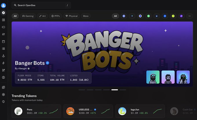The height and width of the screenshot is (120, 197).
Task: Click the legs.fun +68.6% change value
Action: 143,113
